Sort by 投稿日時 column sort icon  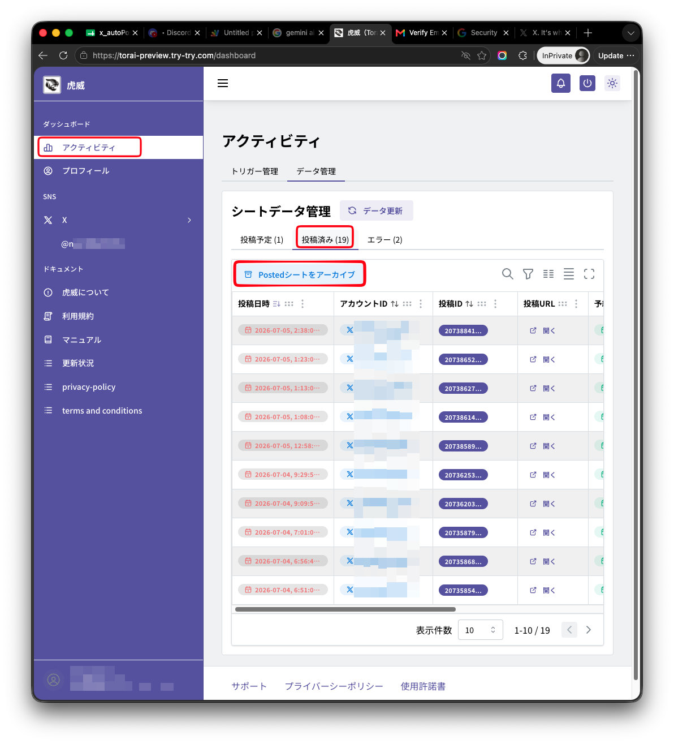coord(276,304)
